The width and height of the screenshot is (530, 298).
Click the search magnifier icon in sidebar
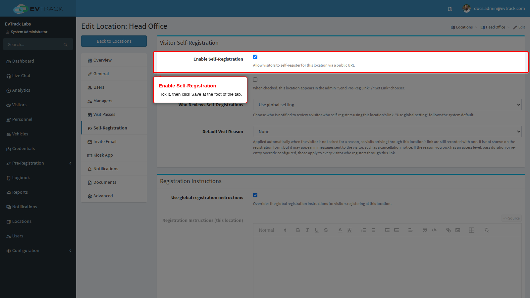(66, 45)
